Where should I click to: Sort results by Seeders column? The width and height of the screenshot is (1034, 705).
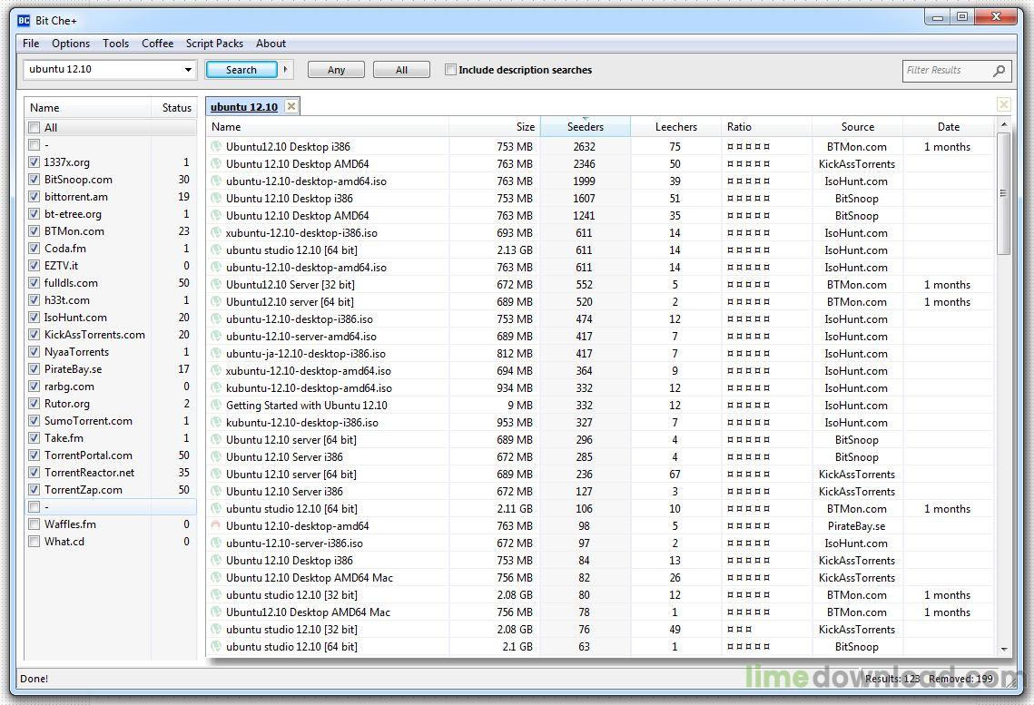[585, 126]
